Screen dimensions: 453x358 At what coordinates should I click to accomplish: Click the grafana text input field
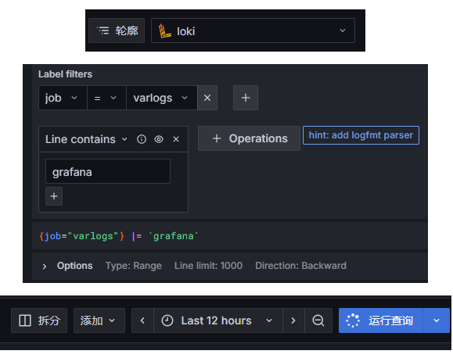[x=108, y=171]
